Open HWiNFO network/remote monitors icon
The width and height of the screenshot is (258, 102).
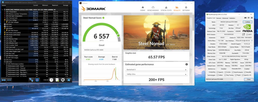coord(31,80)
